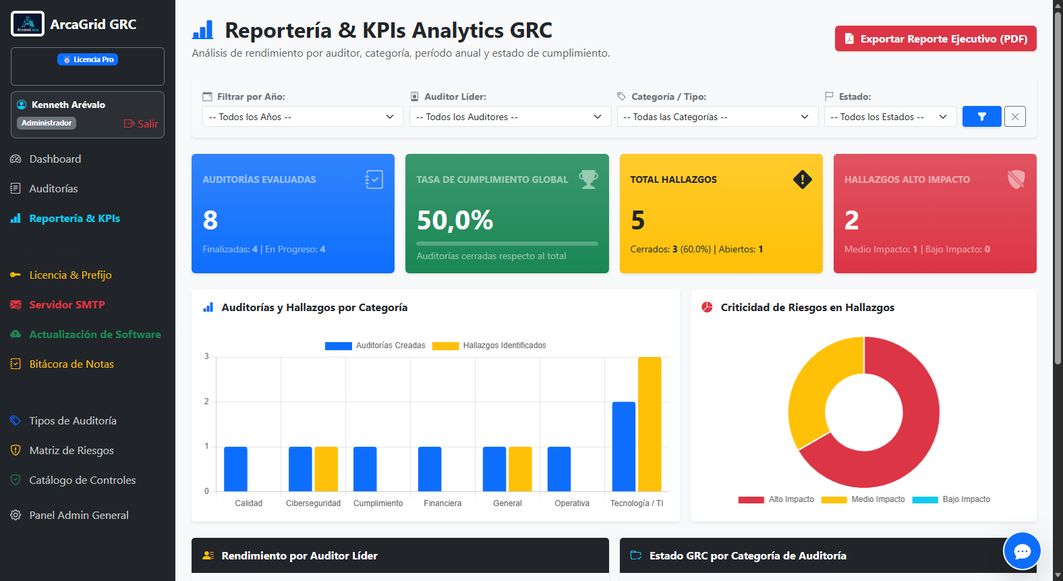Open the Filtrar por Año dropdown
This screenshot has height=581, width=1063.
coord(303,117)
